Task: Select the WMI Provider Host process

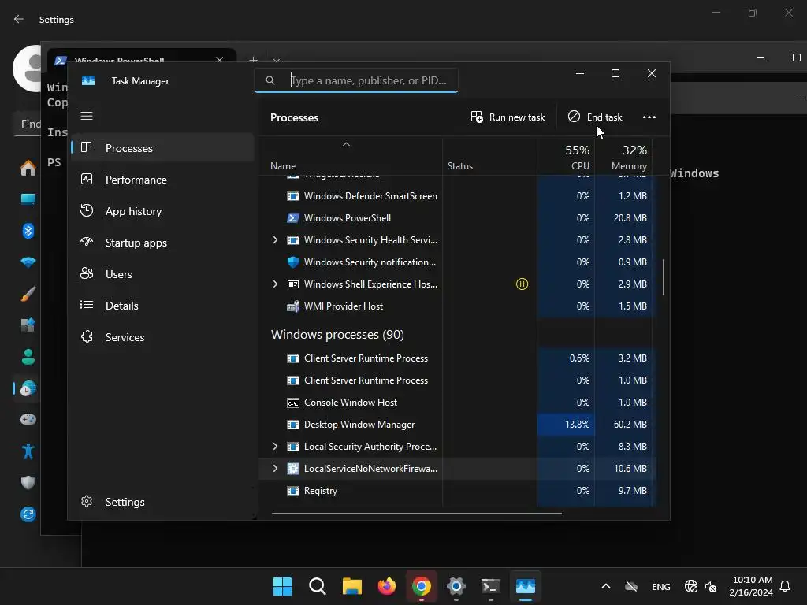Action: pyautogui.click(x=458, y=306)
